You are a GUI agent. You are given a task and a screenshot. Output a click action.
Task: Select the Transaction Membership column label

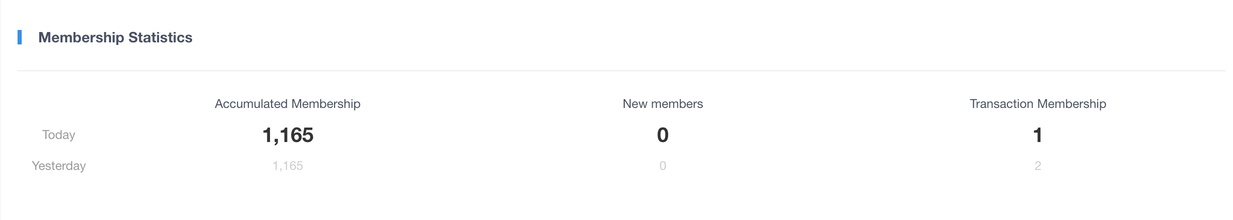1038,104
